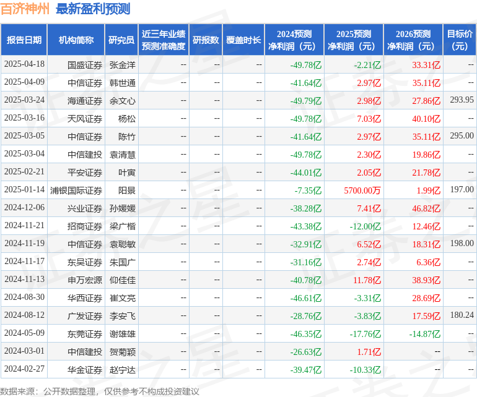Click the -3.31亿 forecast value
This screenshot has height=397, width=477.
[367, 298]
